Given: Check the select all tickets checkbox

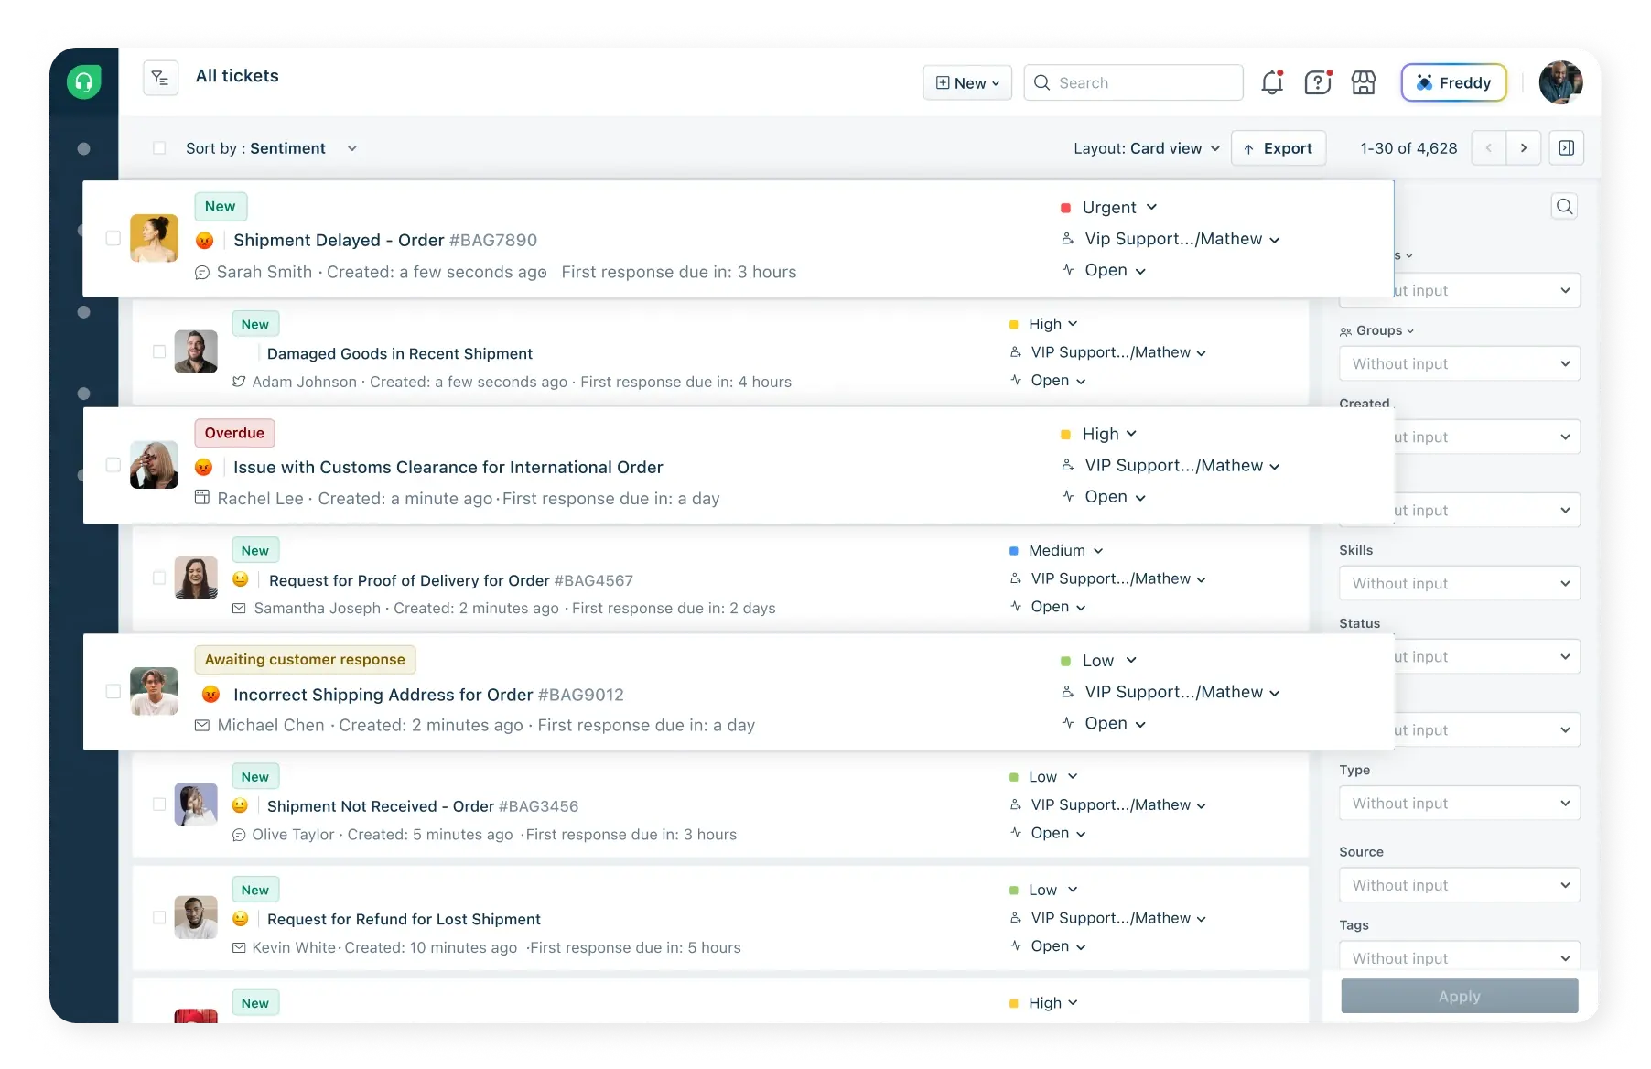Looking at the screenshot, I should click(159, 148).
